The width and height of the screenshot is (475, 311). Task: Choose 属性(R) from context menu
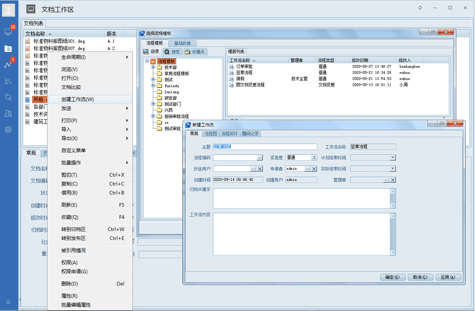(90, 296)
